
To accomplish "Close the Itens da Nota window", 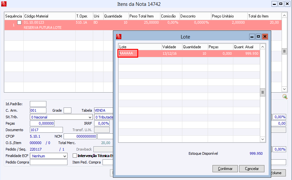I will pos(287,4).
